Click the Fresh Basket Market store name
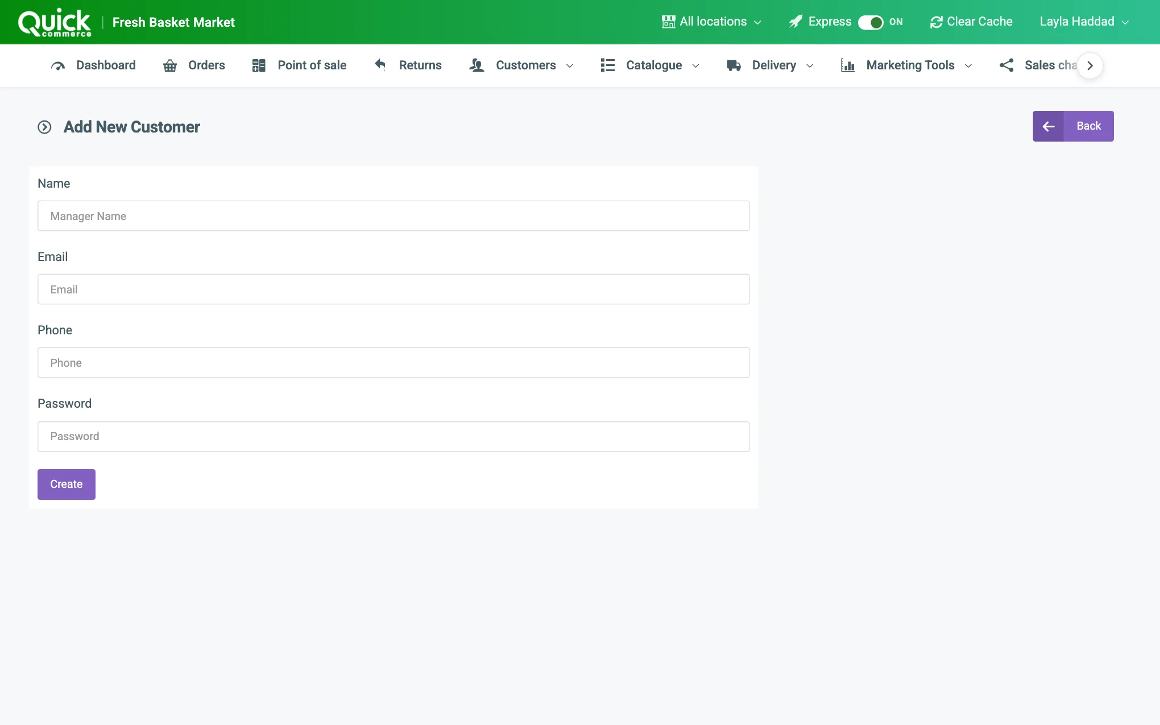The image size is (1160, 725). click(x=173, y=22)
